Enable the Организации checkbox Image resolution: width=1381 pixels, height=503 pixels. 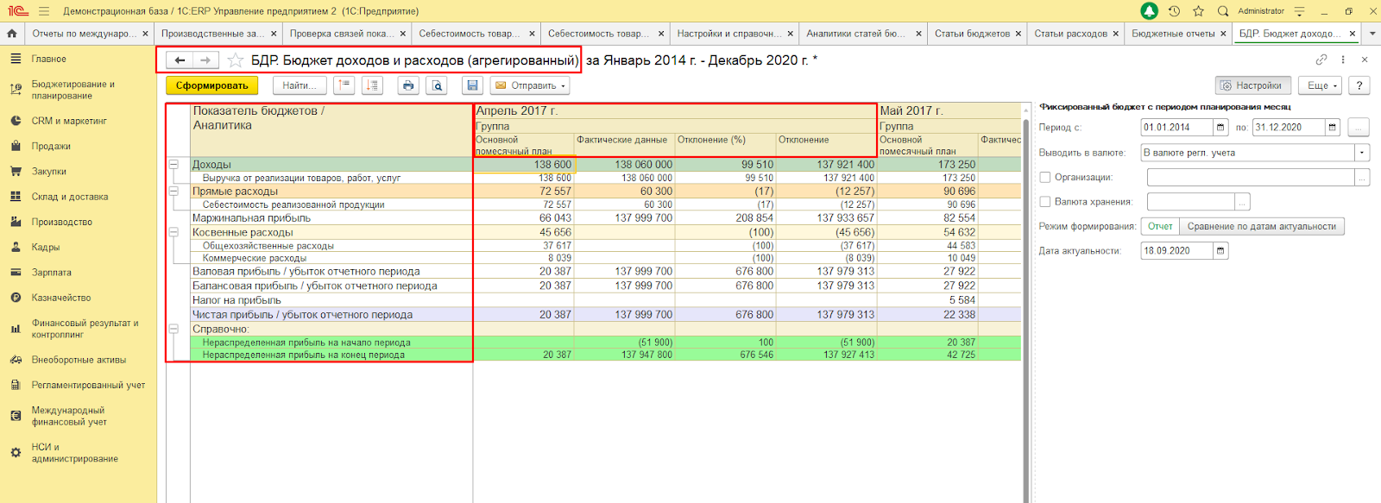pos(1045,177)
